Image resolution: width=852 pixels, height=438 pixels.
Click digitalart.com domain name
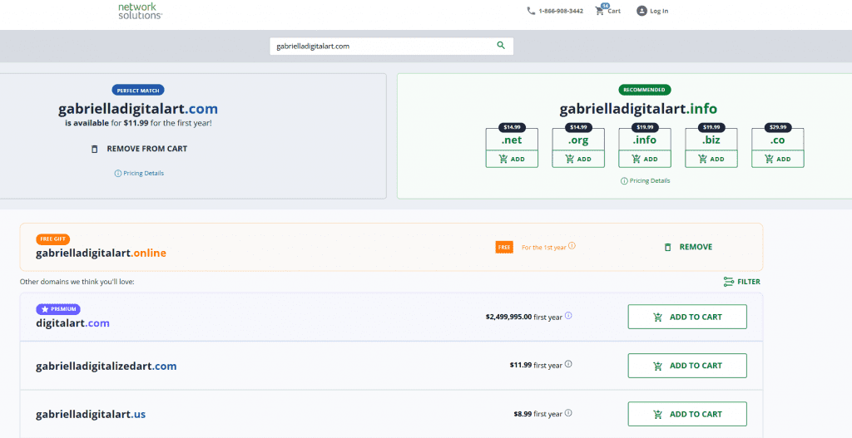coord(73,323)
